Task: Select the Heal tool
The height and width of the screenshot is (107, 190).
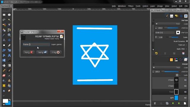Action: [4, 86]
